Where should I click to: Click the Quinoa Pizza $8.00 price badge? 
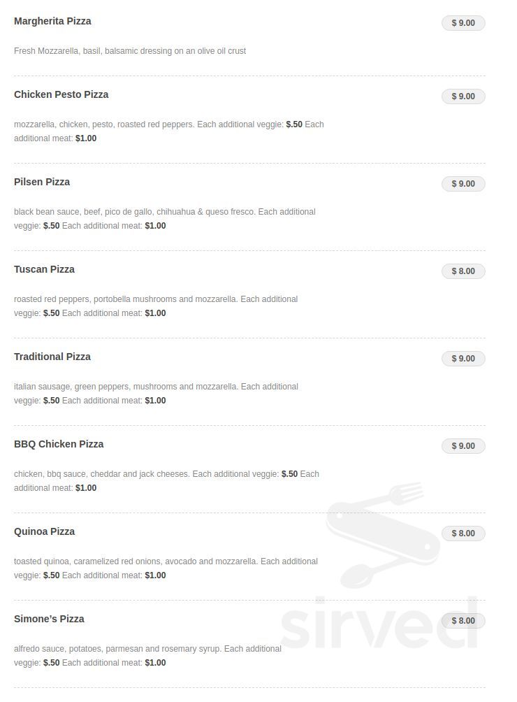click(x=463, y=533)
